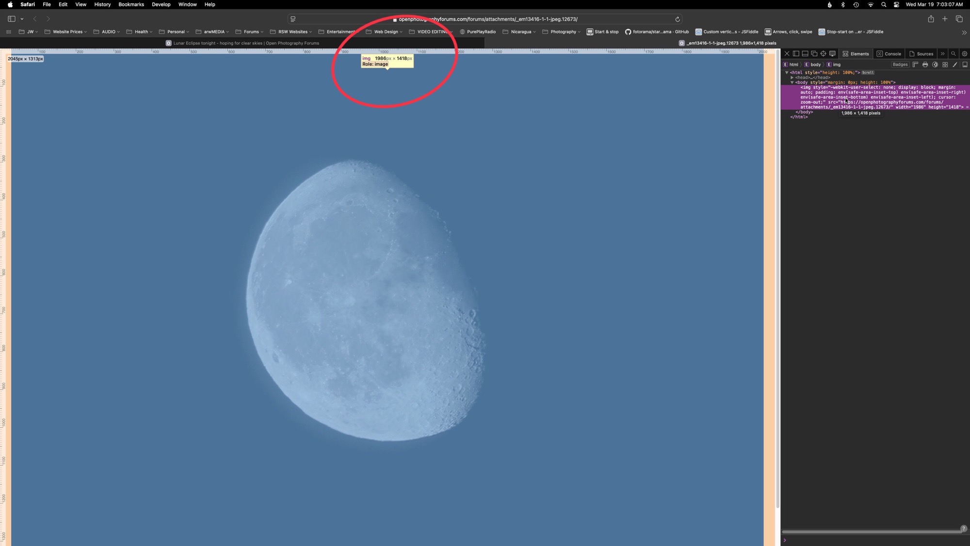Toggle the rulers icon in the inspector
This screenshot has height=546, width=970.
point(915,64)
